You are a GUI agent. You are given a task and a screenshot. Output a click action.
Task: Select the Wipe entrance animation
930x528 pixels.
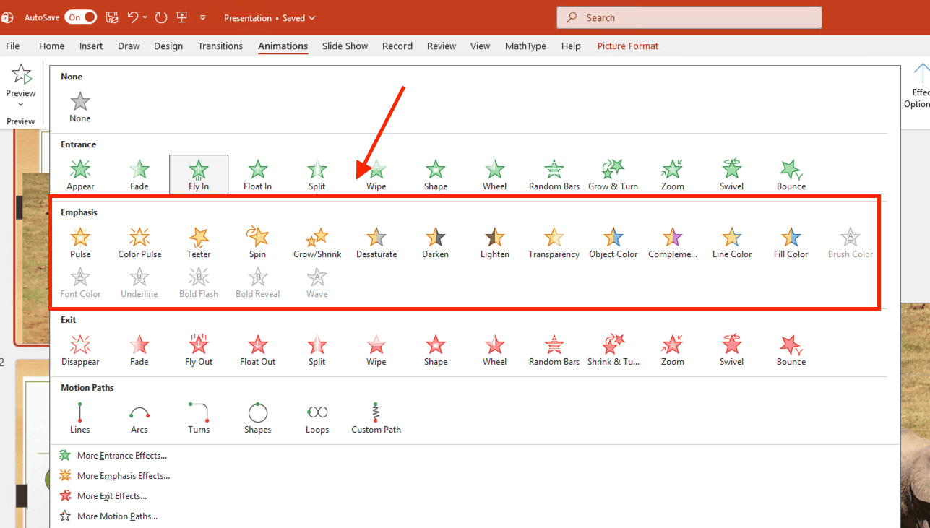[376, 174]
